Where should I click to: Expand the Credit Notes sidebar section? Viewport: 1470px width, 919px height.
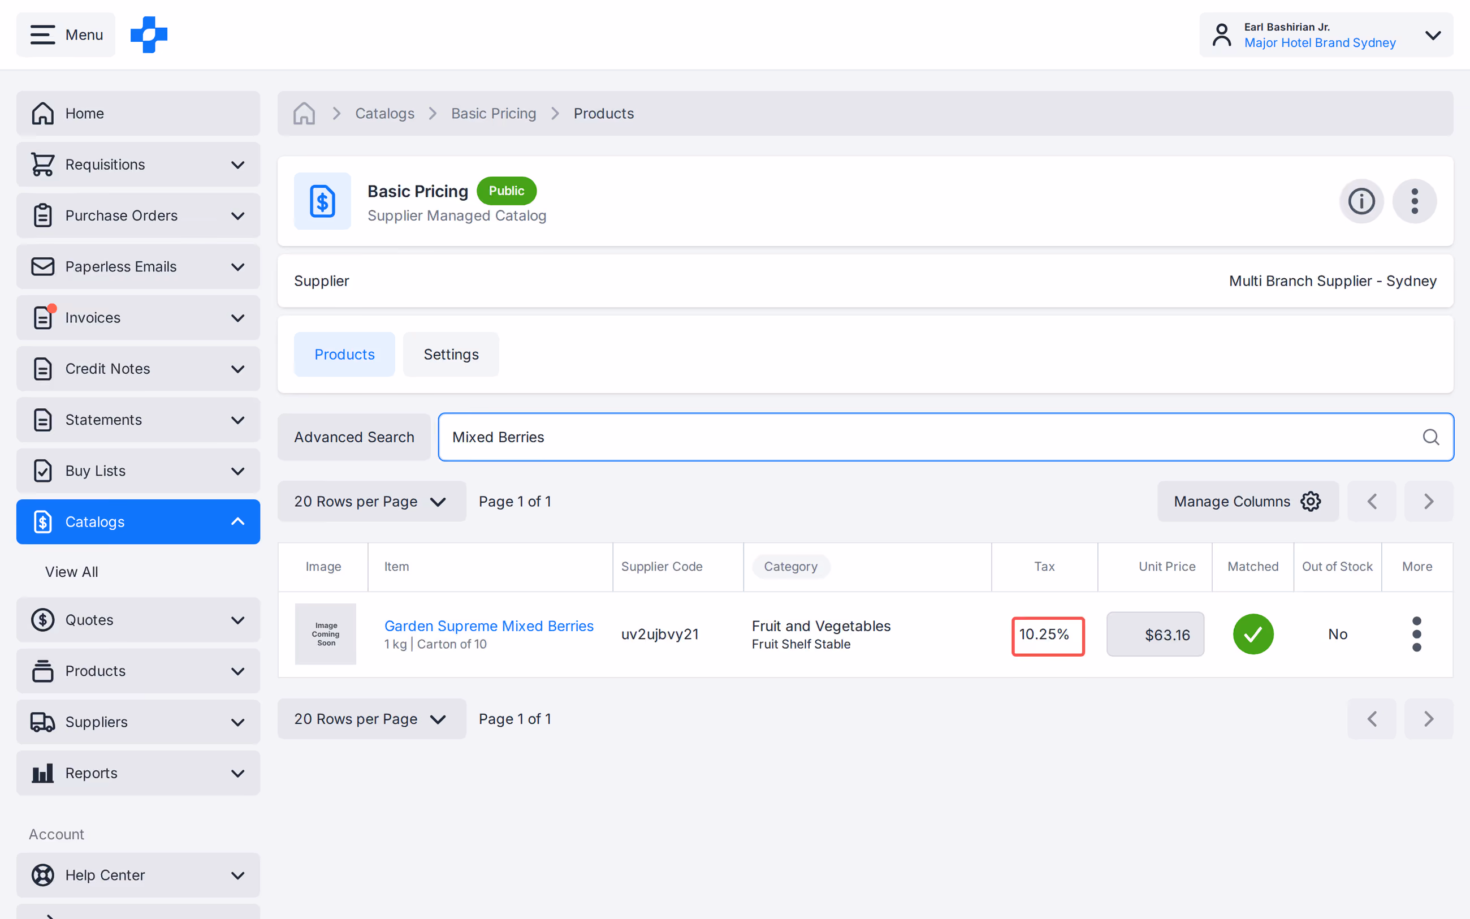coord(138,368)
